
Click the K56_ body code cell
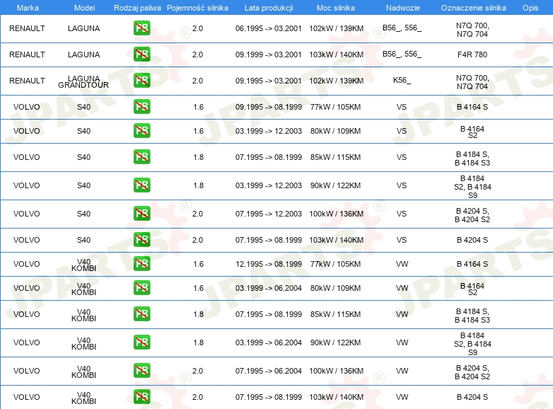402,80
